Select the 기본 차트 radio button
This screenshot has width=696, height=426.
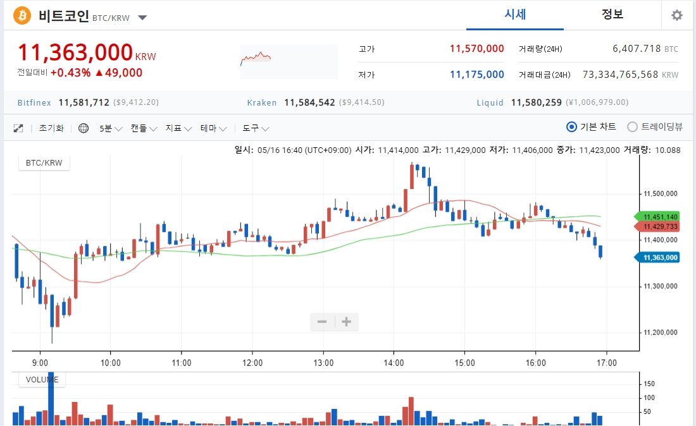coord(571,127)
